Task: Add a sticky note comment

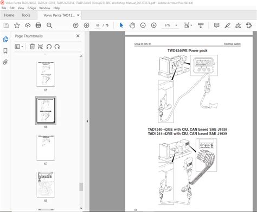Action: (x=216, y=25)
